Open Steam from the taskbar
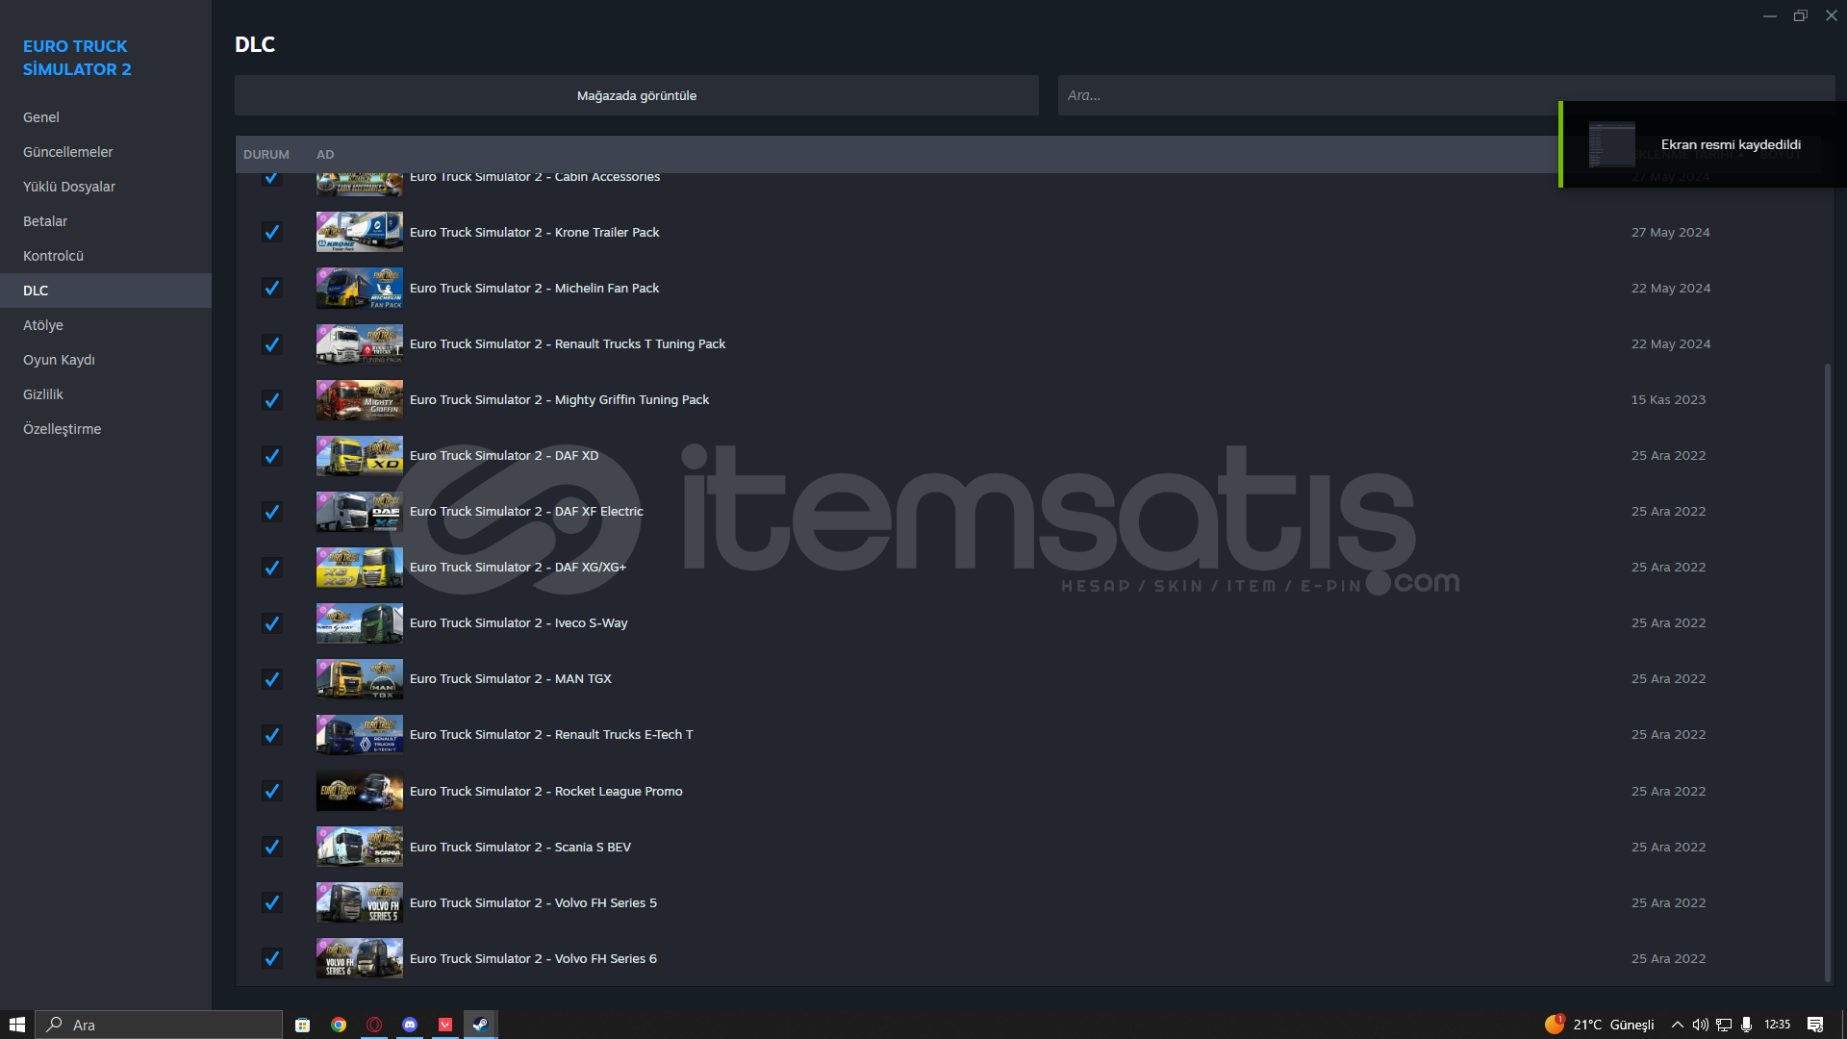The width and height of the screenshot is (1847, 1039). pos(480,1025)
